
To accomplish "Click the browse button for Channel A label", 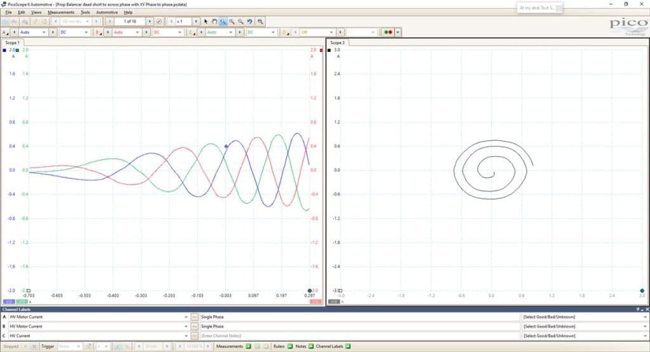I will coord(194,317).
